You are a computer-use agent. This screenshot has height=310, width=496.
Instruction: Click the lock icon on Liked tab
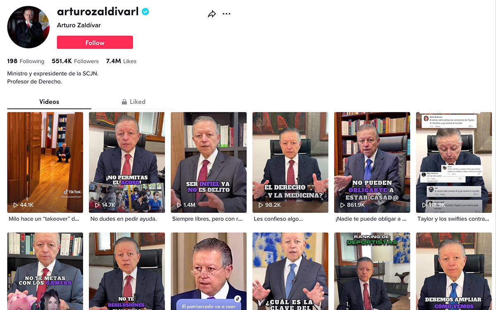pyautogui.click(x=124, y=102)
